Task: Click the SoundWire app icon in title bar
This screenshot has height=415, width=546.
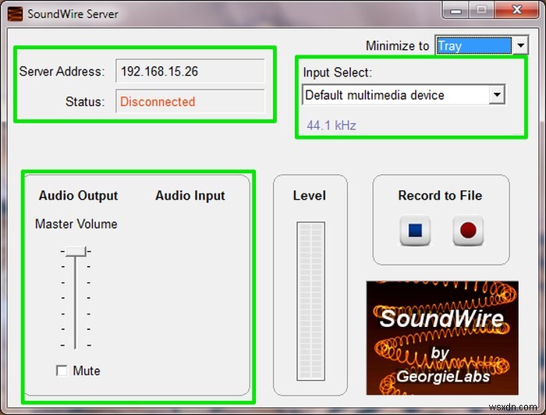Action: coord(15,14)
